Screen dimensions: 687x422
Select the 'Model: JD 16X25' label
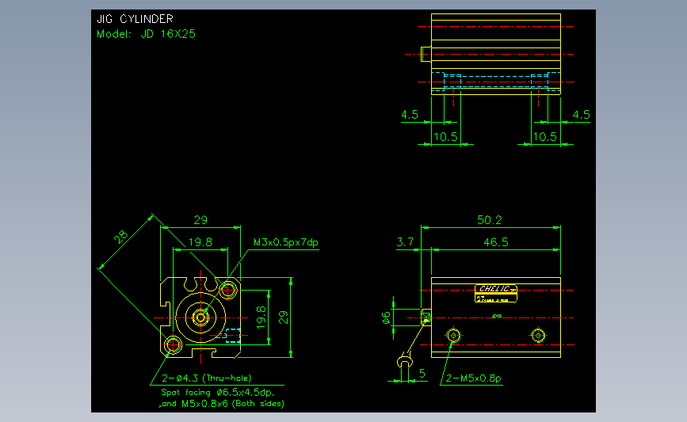pos(146,34)
